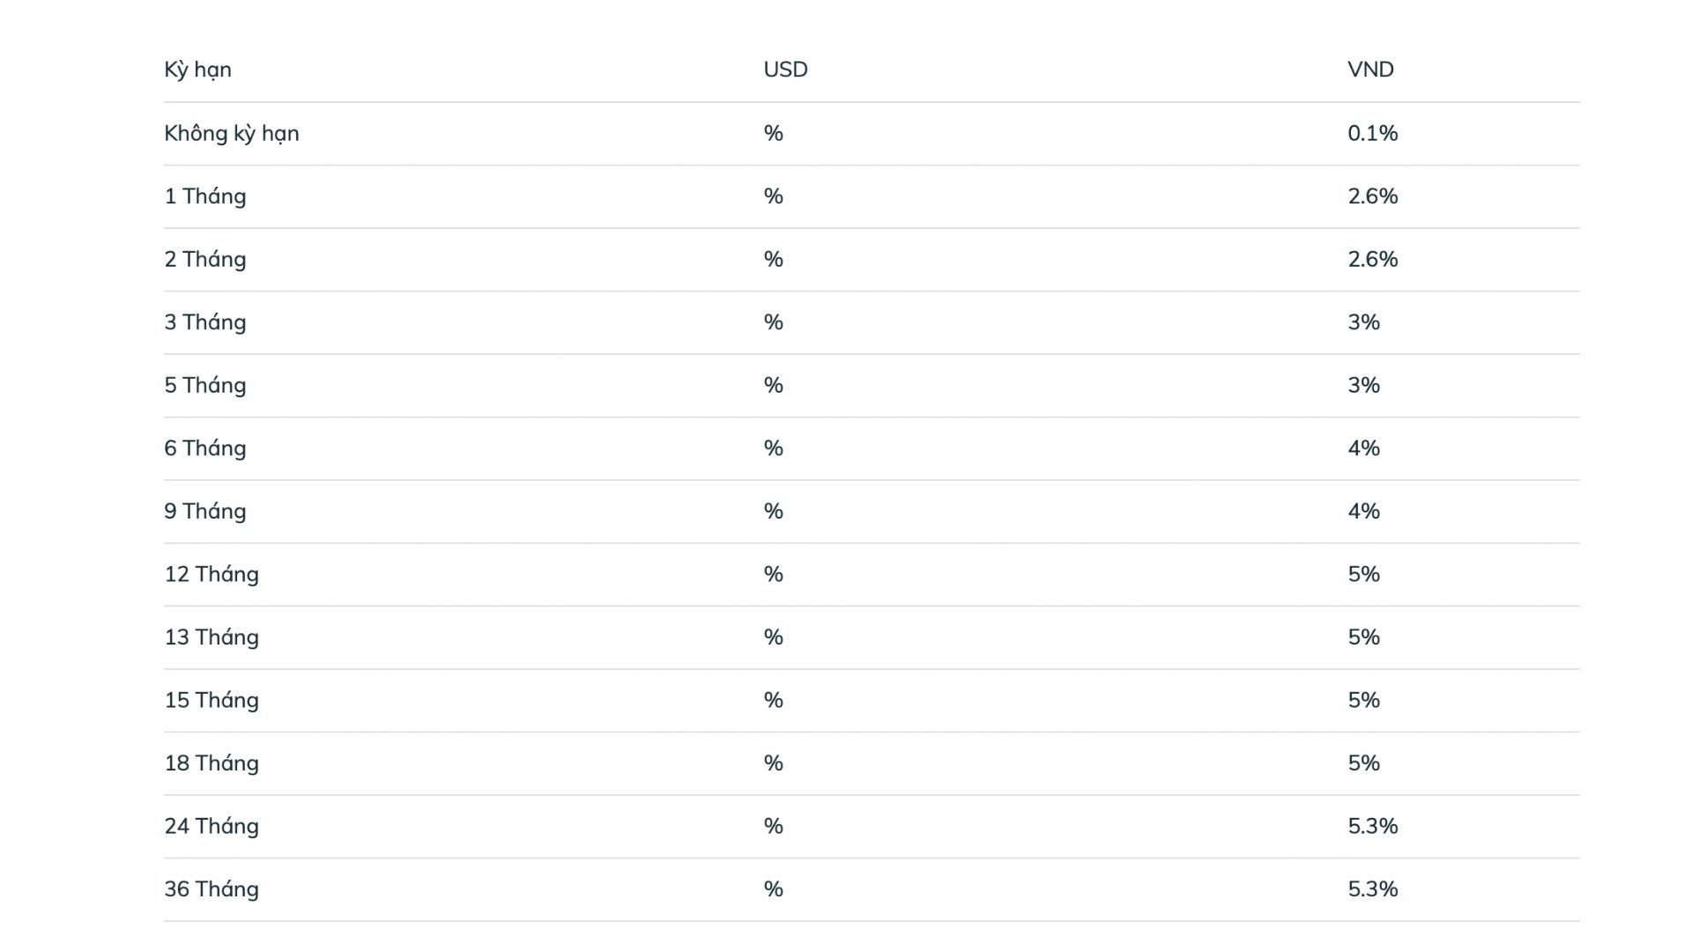Click the USD cell for 13 Tháng

click(773, 637)
